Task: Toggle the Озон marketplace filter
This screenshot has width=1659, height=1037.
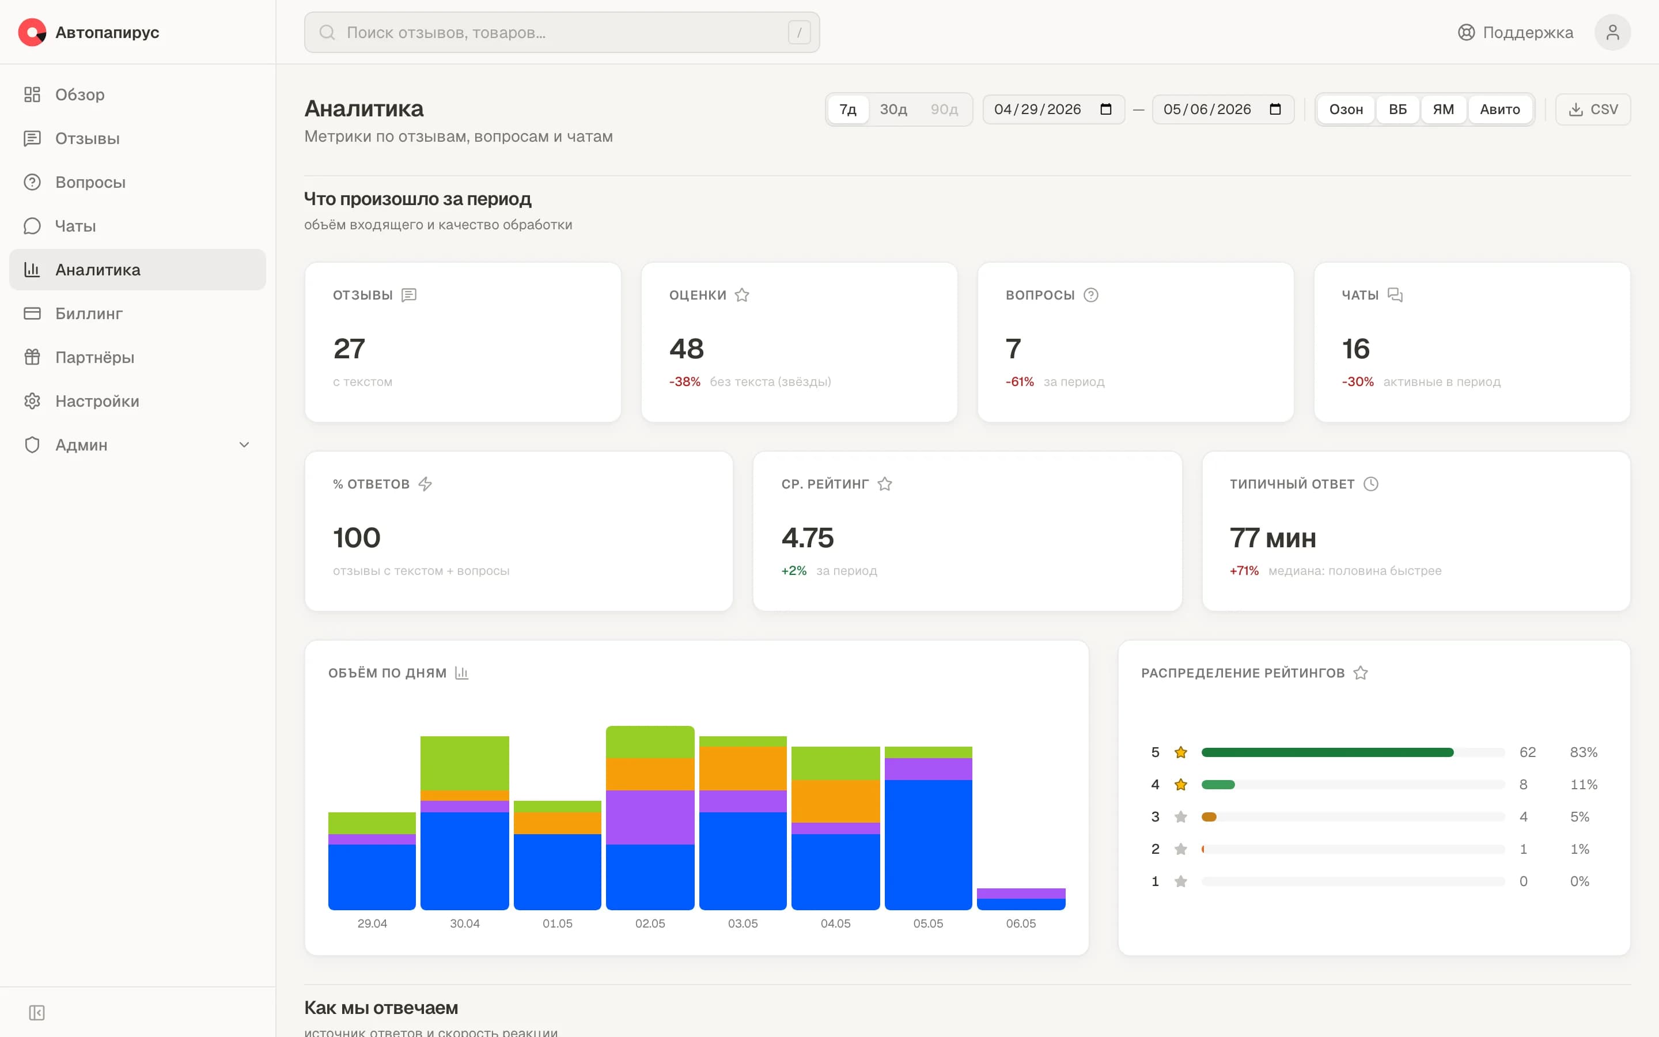Action: click(x=1346, y=109)
